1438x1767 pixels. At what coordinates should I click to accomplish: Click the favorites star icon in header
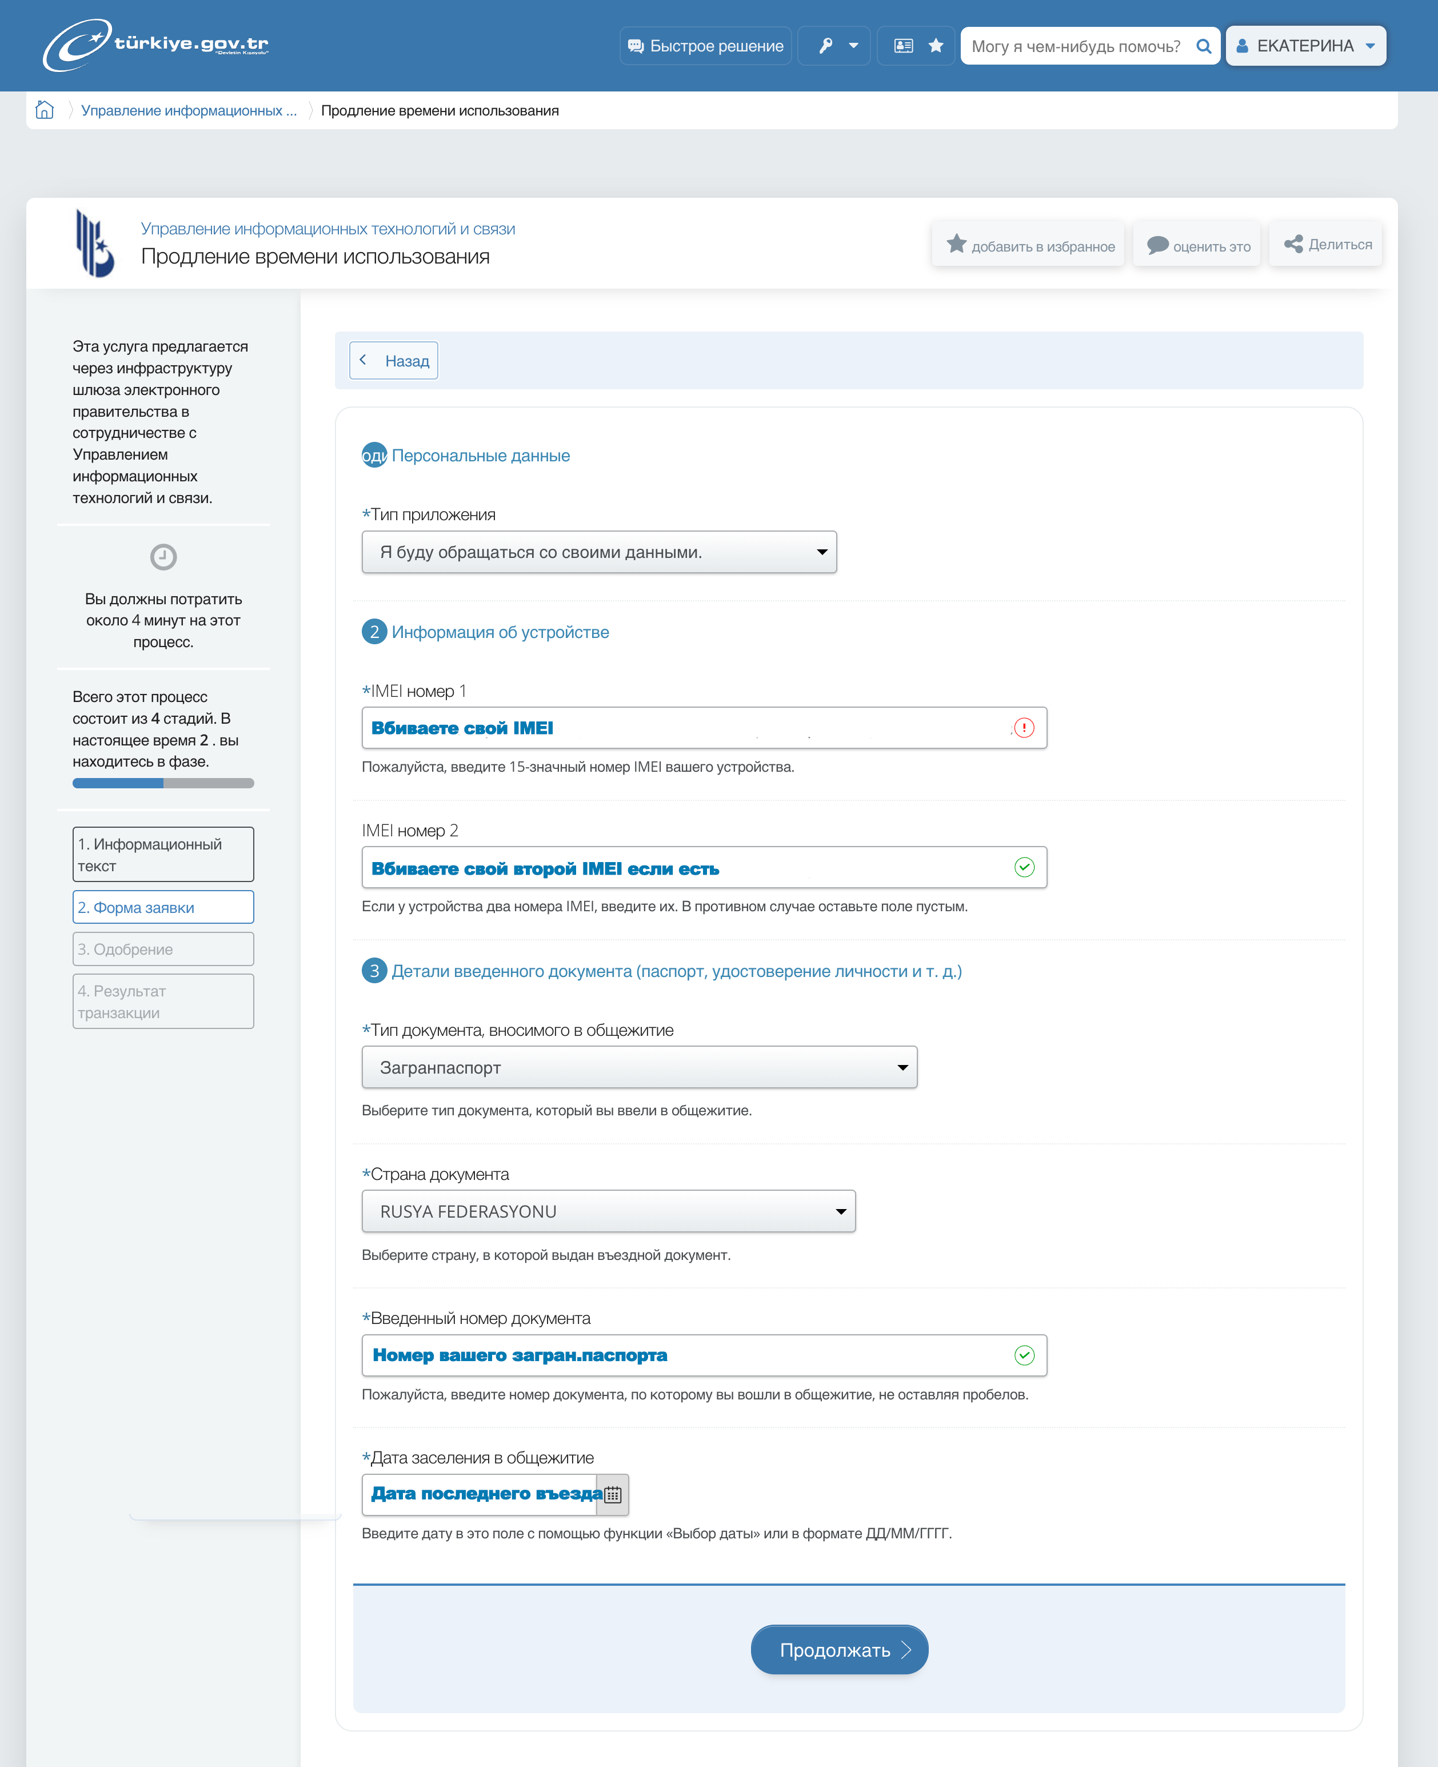pyautogui.click(x=936, y=46)
